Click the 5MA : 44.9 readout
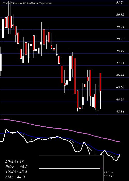The height and width of the screenshot is (181, 129). (15, 177)
